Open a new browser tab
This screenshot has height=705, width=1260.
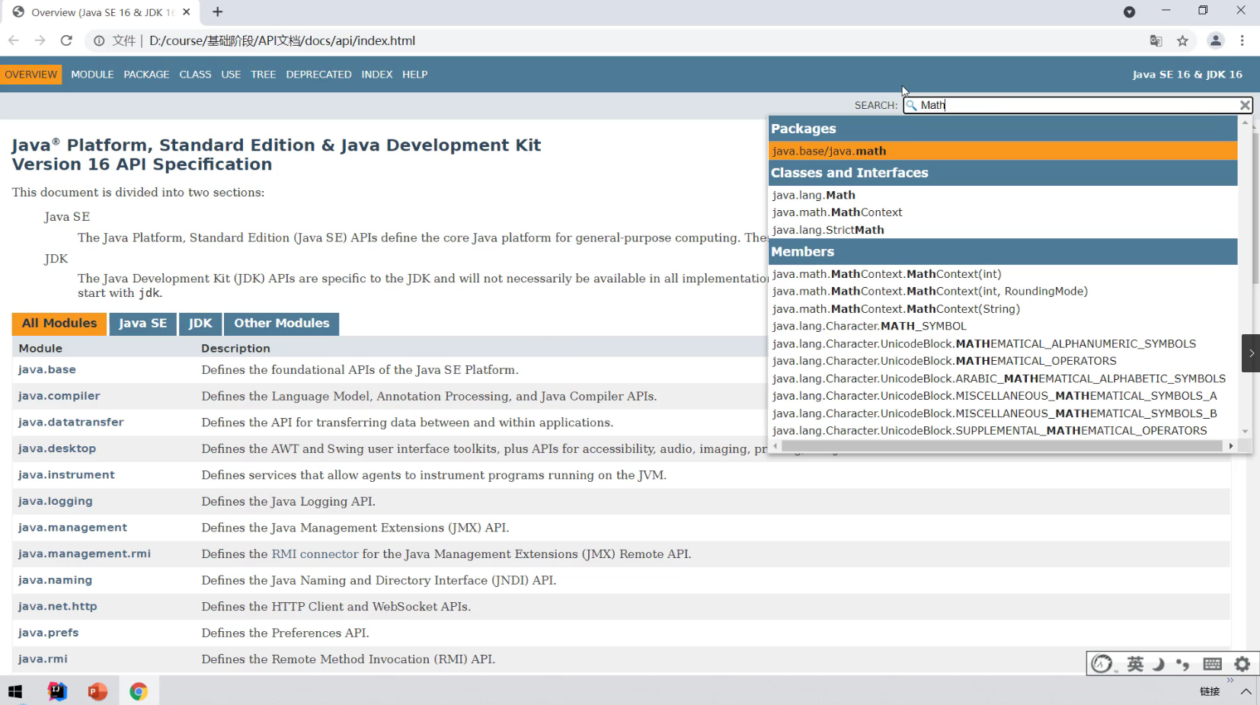[x=218, y=12]
